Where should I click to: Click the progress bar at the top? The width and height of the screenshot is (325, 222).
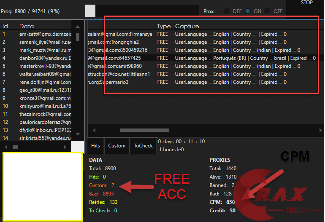click(142, 11)
